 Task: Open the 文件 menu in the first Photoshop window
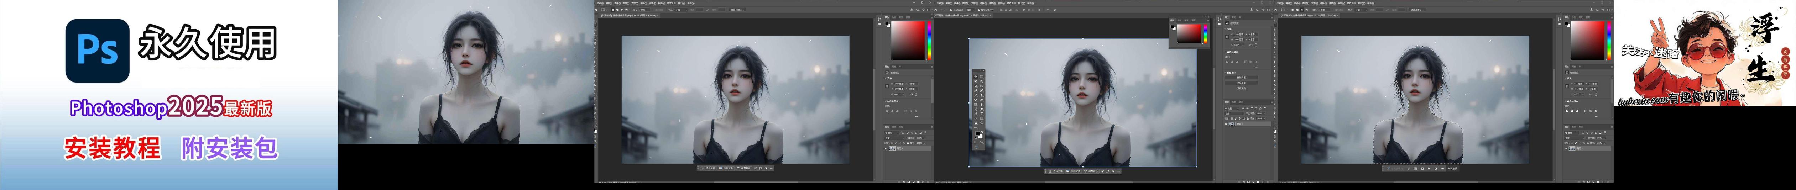coord(600,3)
